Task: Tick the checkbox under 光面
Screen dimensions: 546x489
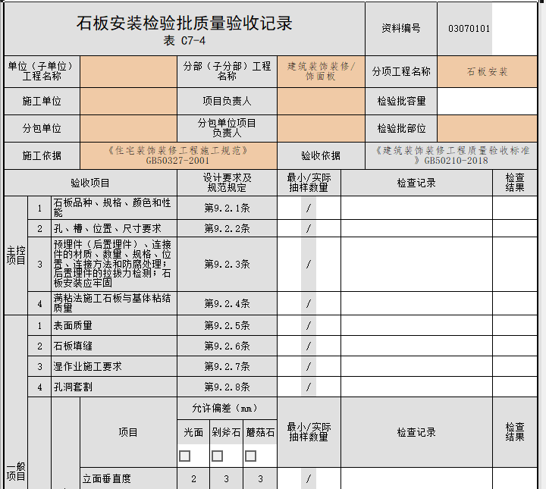Action: tap(184, 456)
